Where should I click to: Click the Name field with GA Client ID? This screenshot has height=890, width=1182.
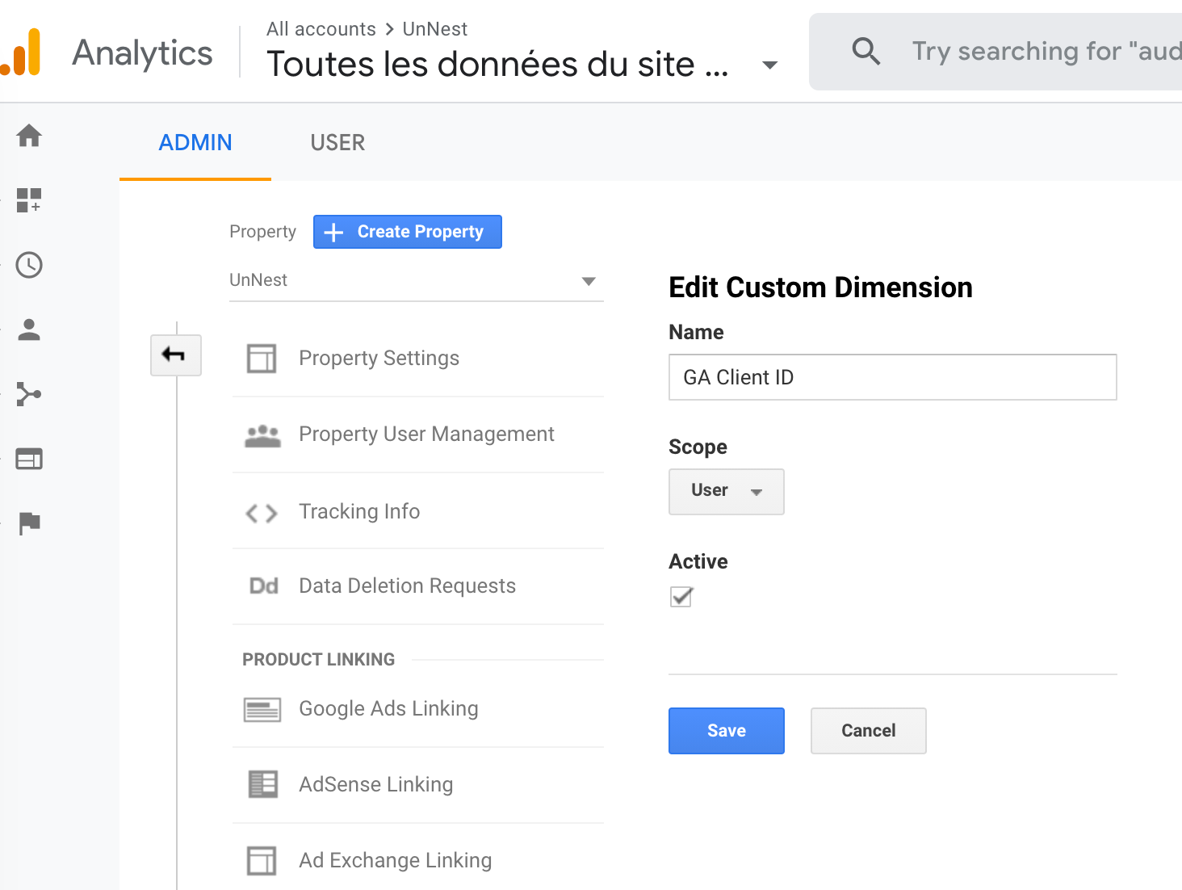(x=893, y=377)
